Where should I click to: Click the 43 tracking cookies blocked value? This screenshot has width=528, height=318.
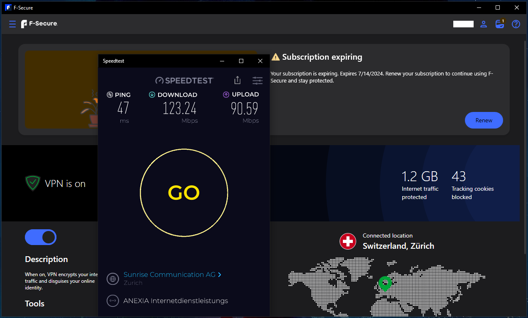coord(459,177)
